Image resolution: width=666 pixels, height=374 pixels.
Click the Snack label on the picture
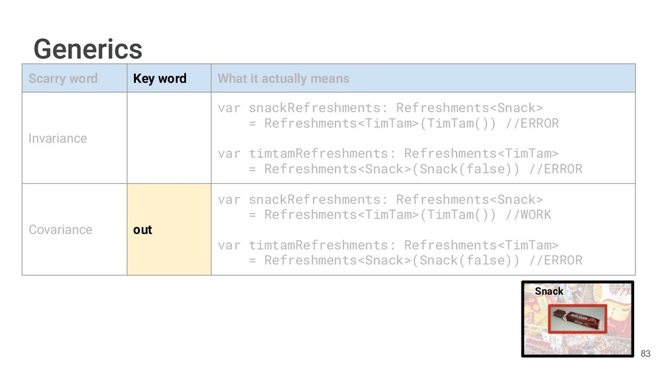click(x=549, y=292)
